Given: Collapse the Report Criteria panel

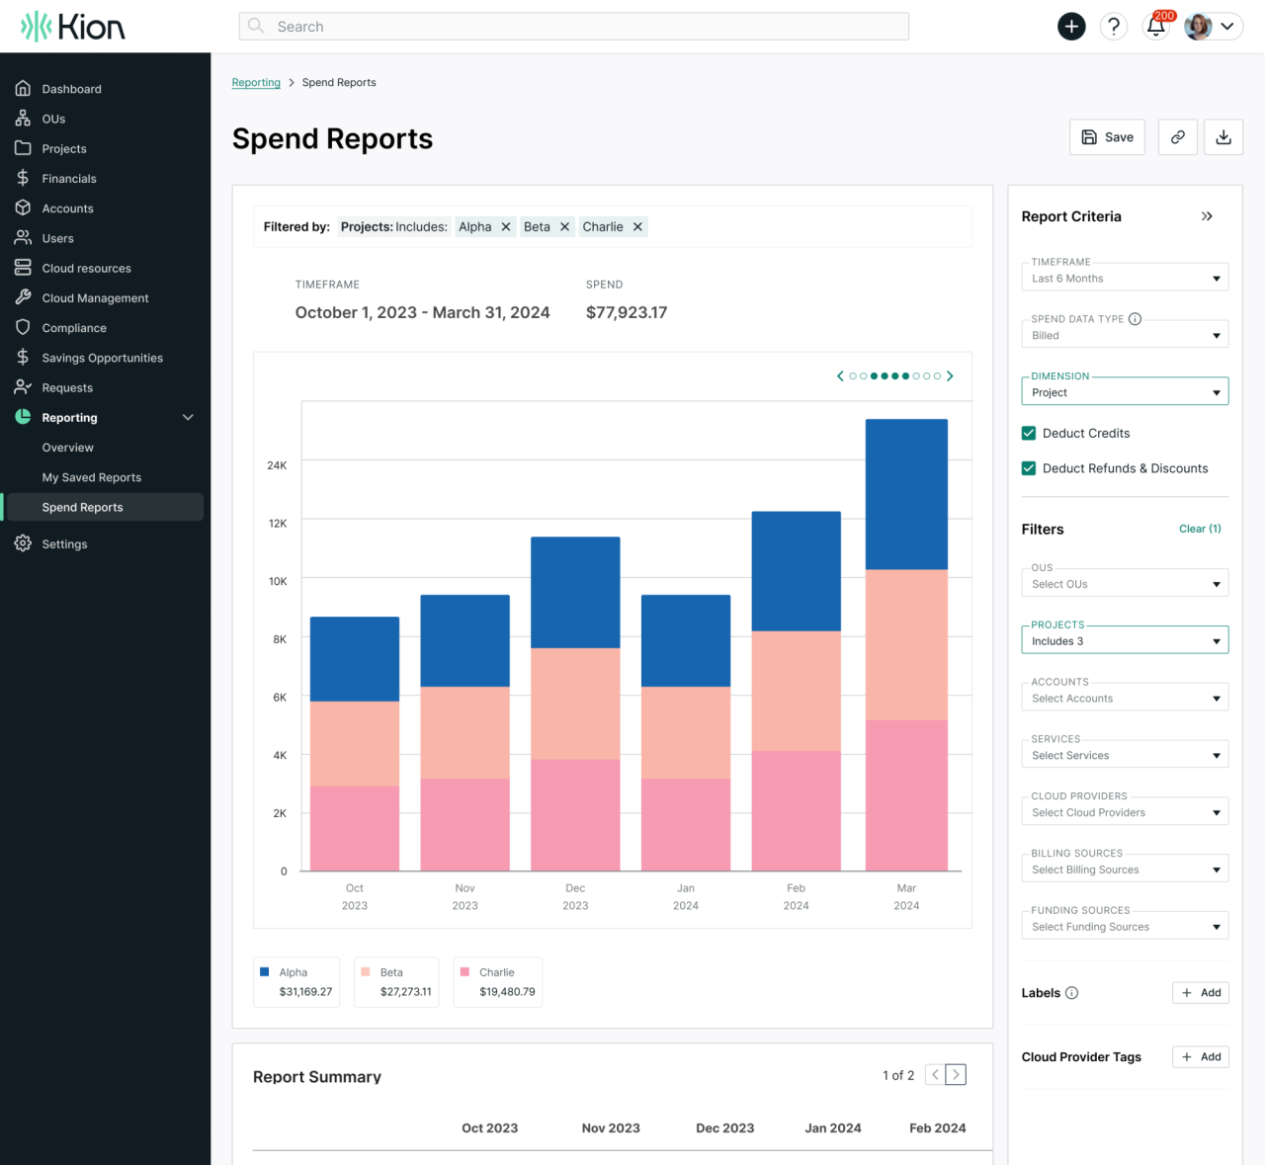Looking at the screenshot, I should pos(1207,215).
